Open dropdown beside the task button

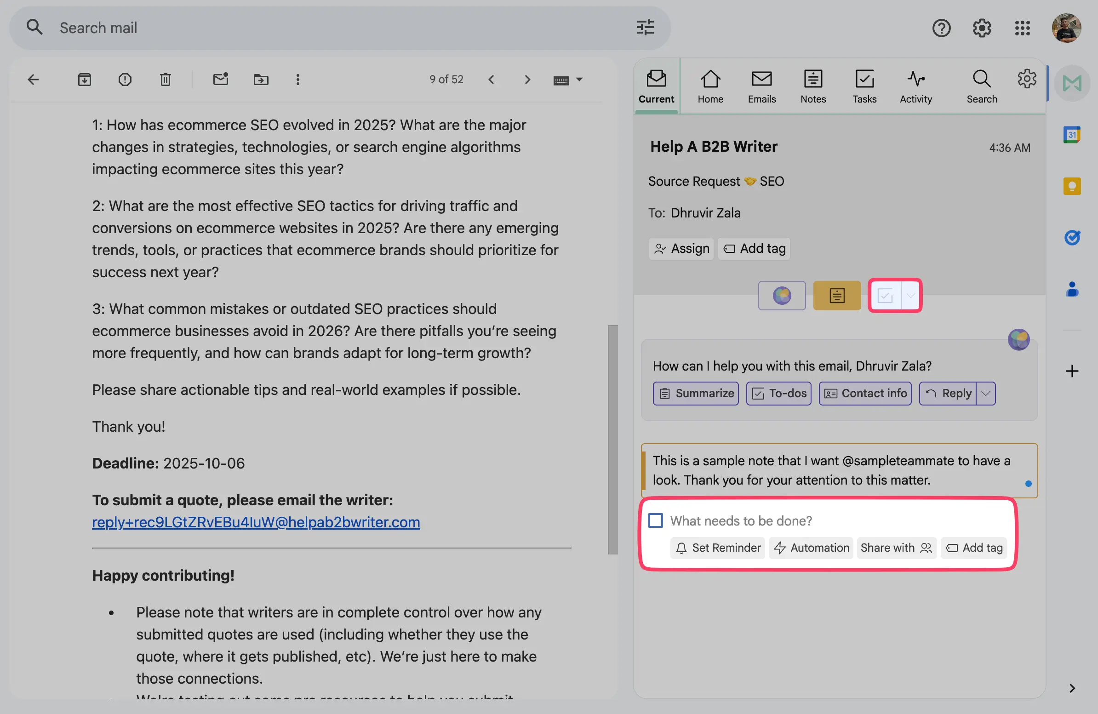[x=910, y=296]
